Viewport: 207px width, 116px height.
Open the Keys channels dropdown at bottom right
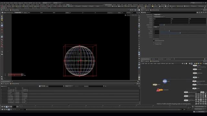(200, 107)
